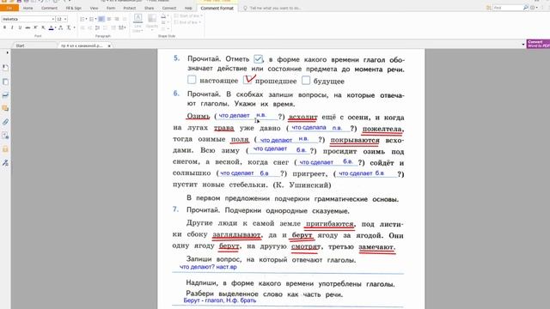Click answer field before всходит
This screenshot has width=550, height=309.
click(x=247, y=116)
